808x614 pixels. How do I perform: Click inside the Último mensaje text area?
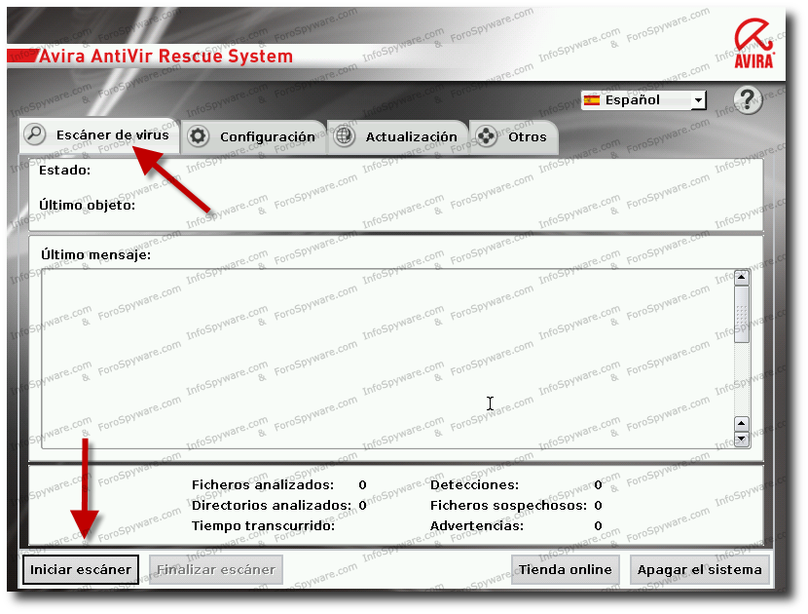[387, 359]
